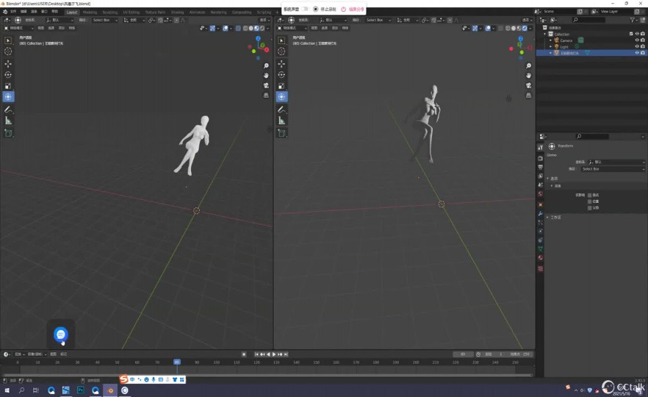648x397 pixels.
Task: Select the Scale tool in left viewport
Action: 8,86
